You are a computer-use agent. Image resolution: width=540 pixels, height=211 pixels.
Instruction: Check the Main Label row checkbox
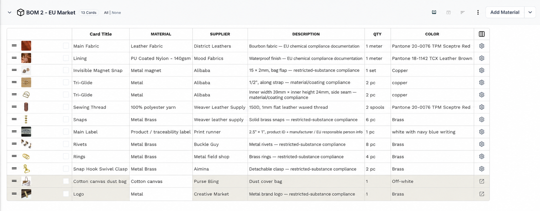[x=66, y=132]
